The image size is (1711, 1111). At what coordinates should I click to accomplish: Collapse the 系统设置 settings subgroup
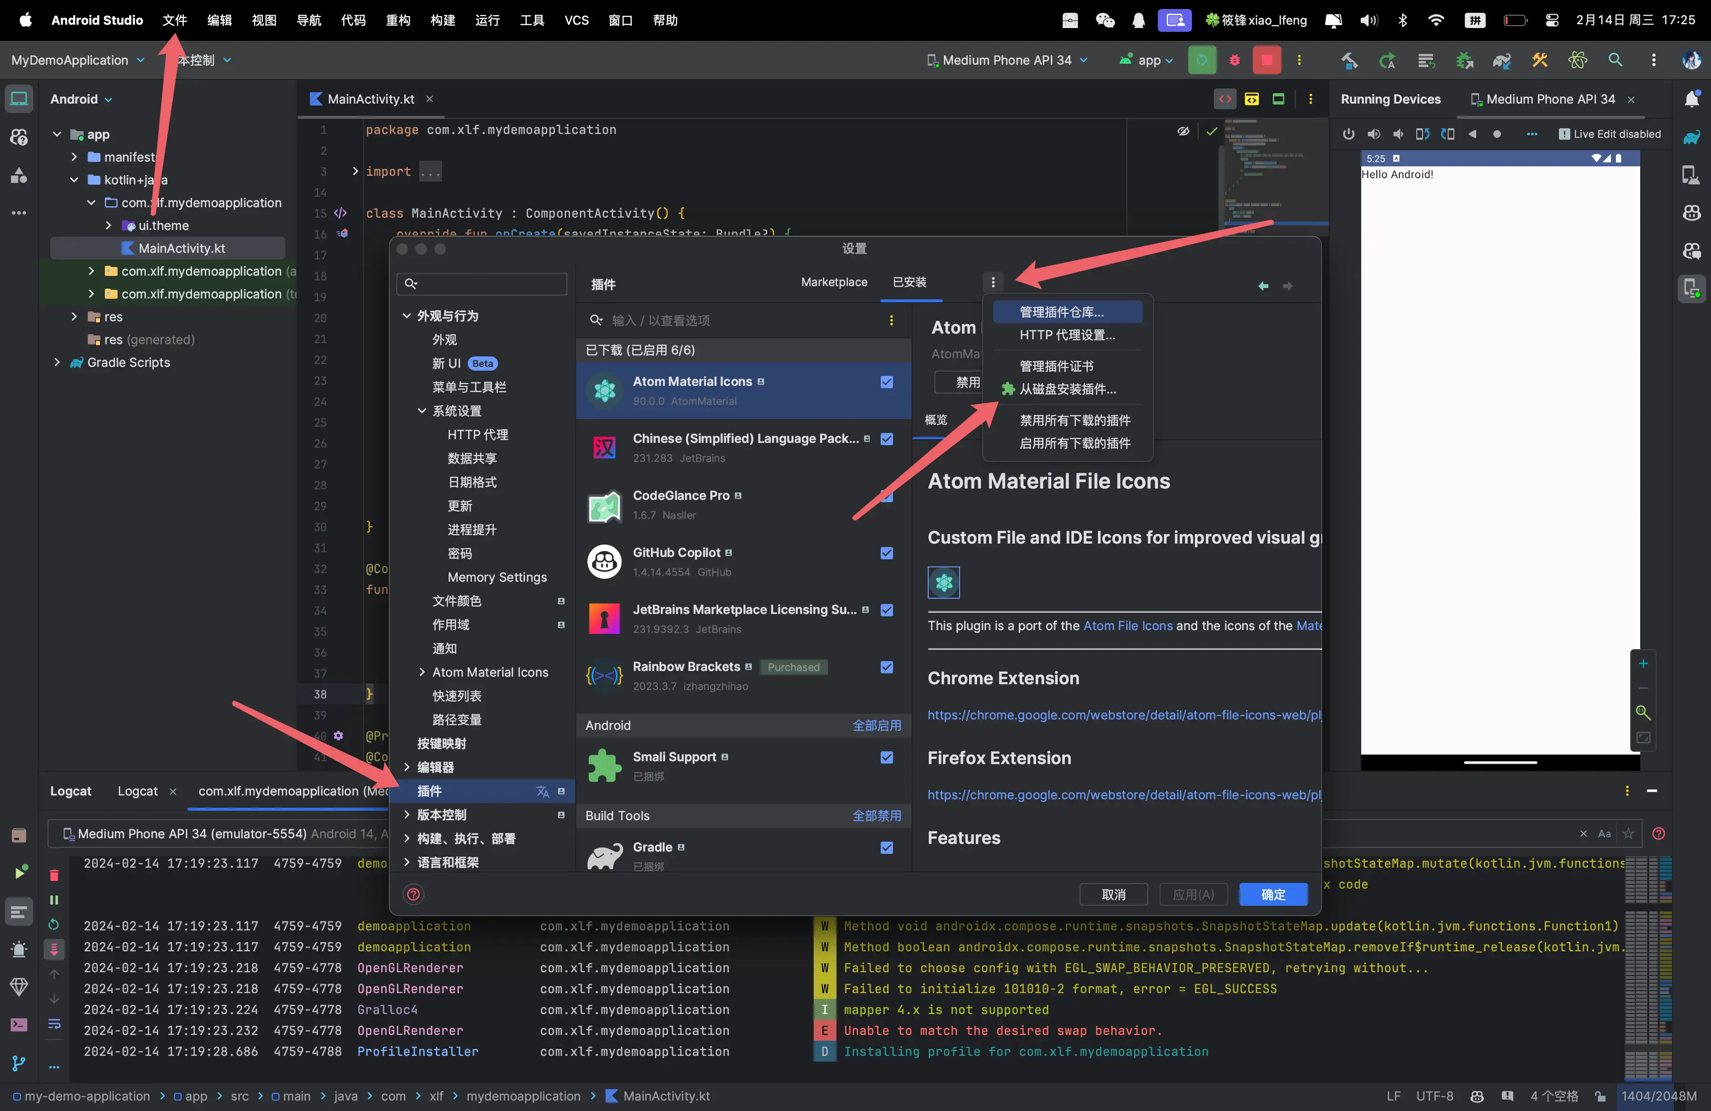point(422,411)
